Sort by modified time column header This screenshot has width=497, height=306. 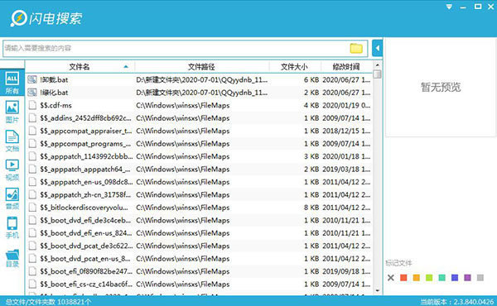tap(346, 67)
